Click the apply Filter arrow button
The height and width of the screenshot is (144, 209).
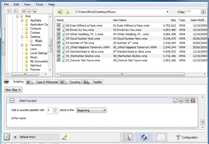click(x=203, y=12)
